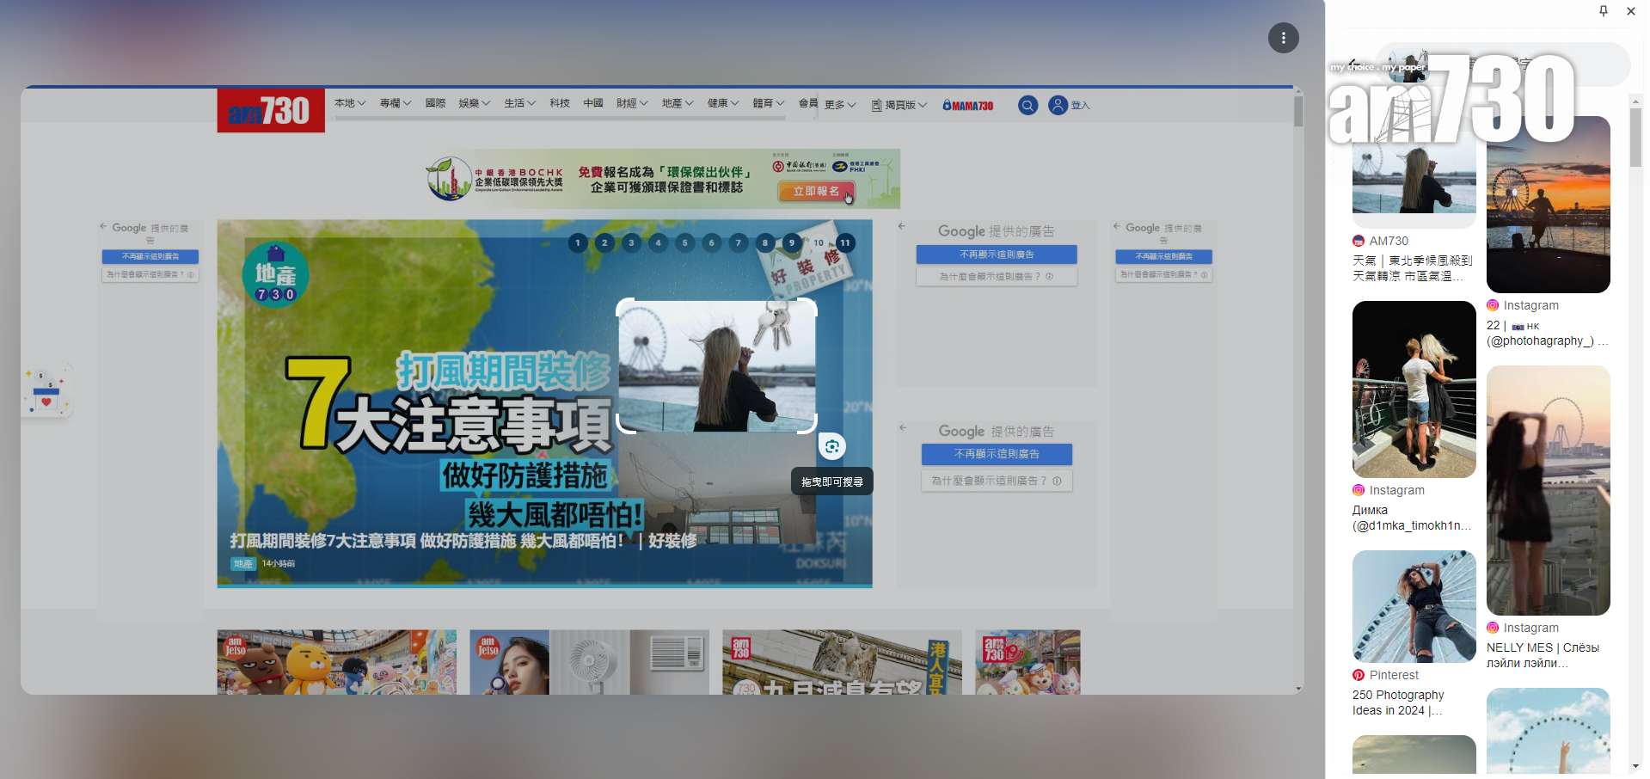Select the 國際 menu item
Viewport: 1650px width, 779px height.
pyautogui.click(x=435, y=101)
